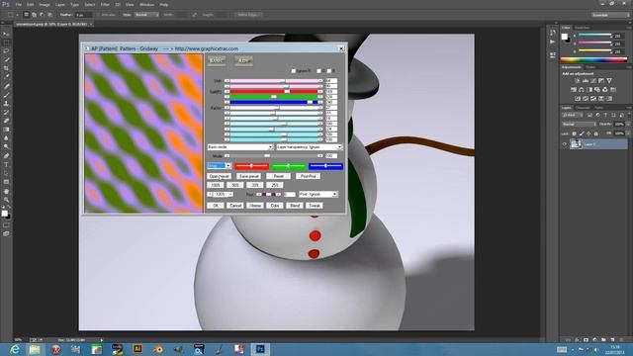The image size is (633, 356).
Task: Click the Color button in plugin dialog
Action: coord(275,206)
